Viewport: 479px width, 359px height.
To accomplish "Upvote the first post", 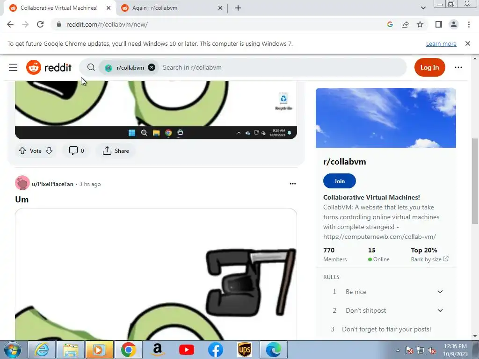I will coord(22,151).
